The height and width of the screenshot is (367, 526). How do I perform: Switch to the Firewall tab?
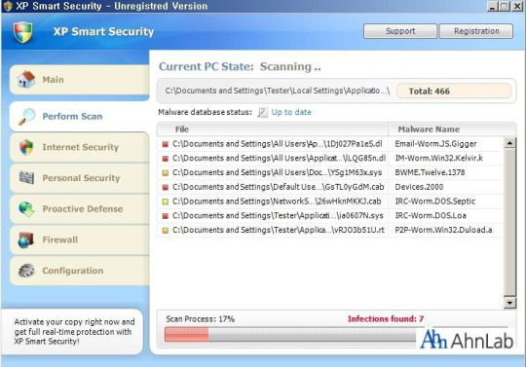coord(80,239)
